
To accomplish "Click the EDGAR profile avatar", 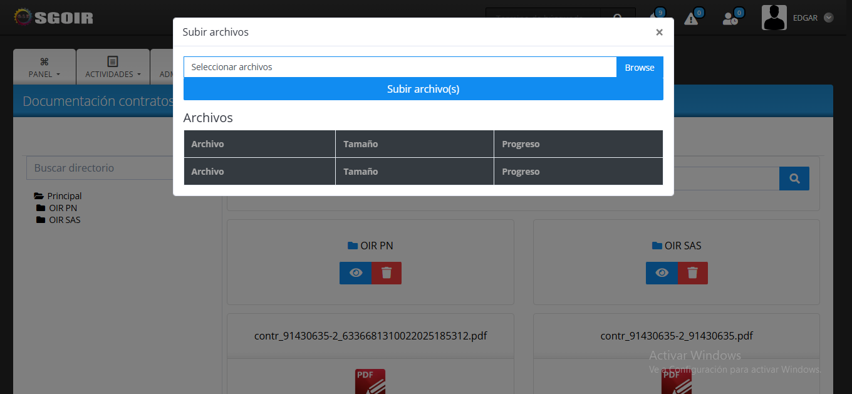I will coord(774,18).
